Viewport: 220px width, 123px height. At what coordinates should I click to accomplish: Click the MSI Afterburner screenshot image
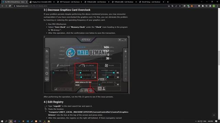(87, 65)
